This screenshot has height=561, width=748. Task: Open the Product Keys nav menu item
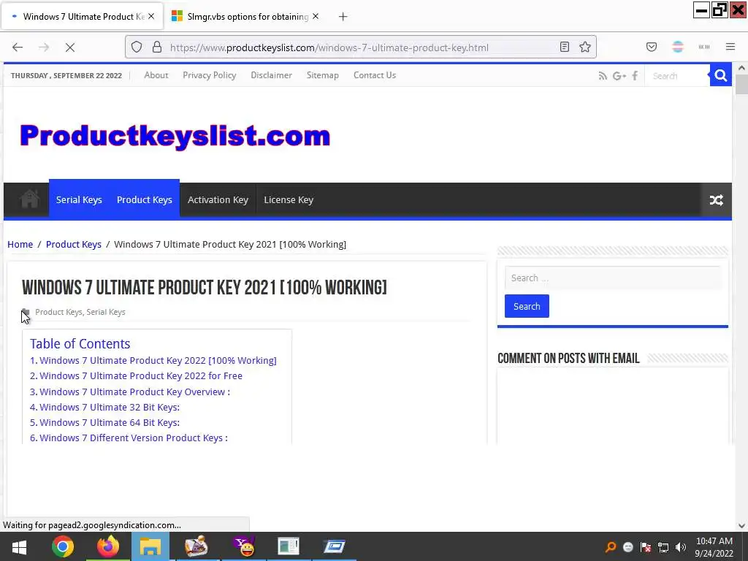pyautogui.click(x=145, y=200)
